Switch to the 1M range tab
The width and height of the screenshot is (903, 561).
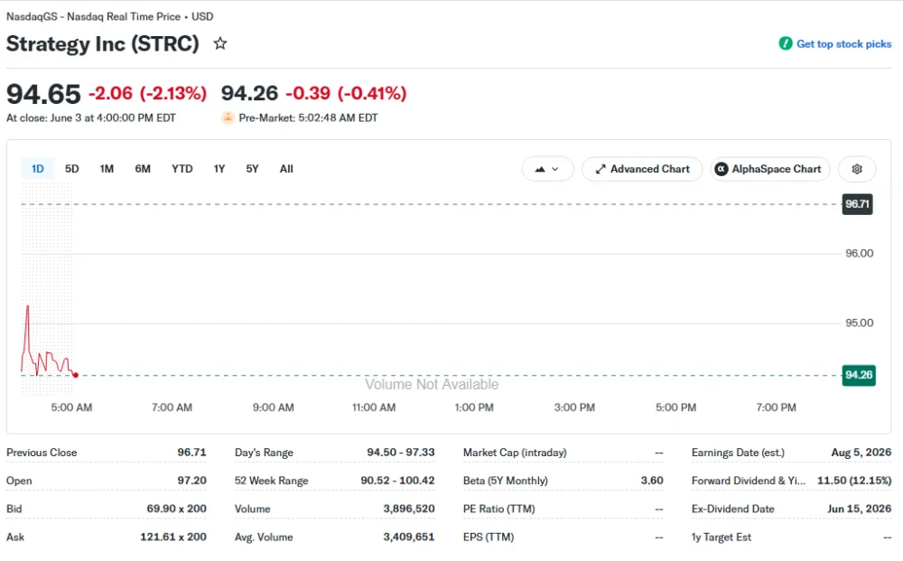(107, 169)
